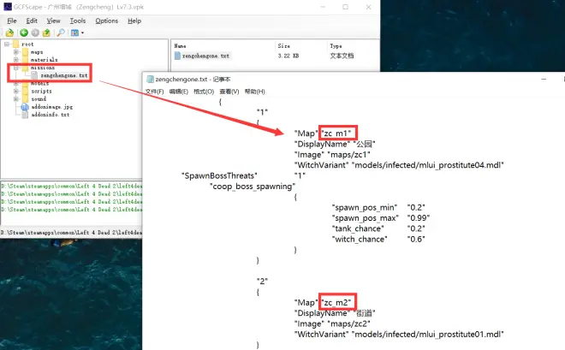The height and width of the screenshot is (350, 565).
Task: Click the view style toolbar icon
Action: pos(74,33)
